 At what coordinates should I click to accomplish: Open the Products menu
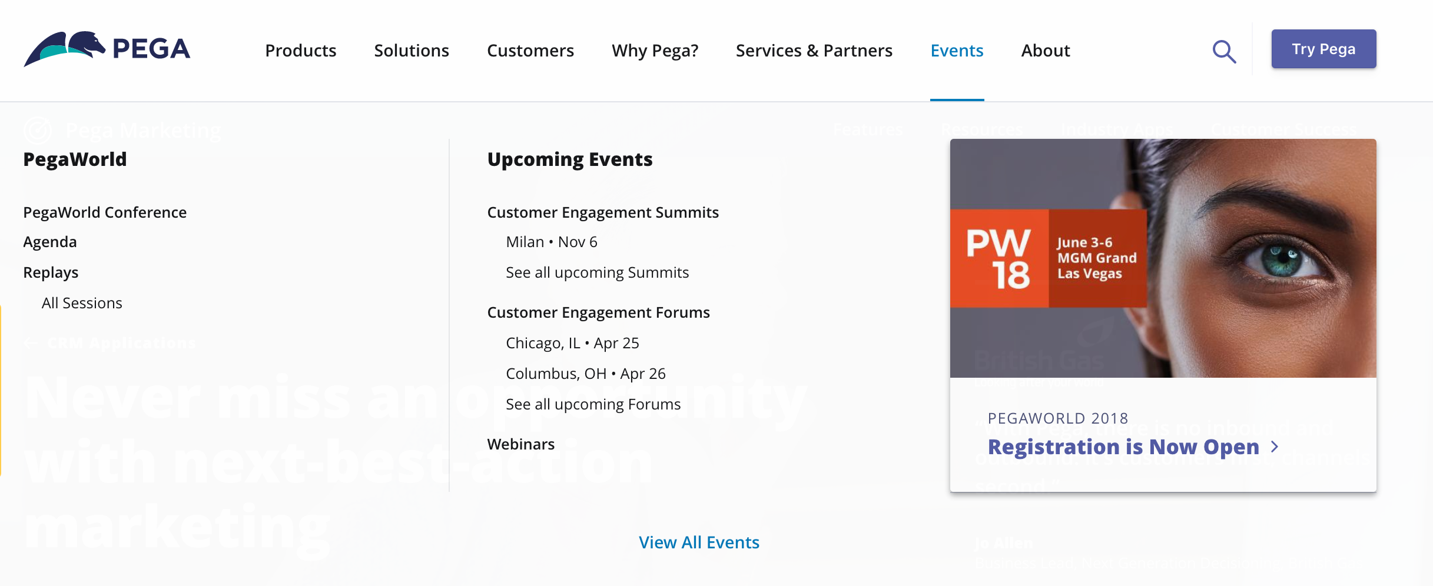300,51
